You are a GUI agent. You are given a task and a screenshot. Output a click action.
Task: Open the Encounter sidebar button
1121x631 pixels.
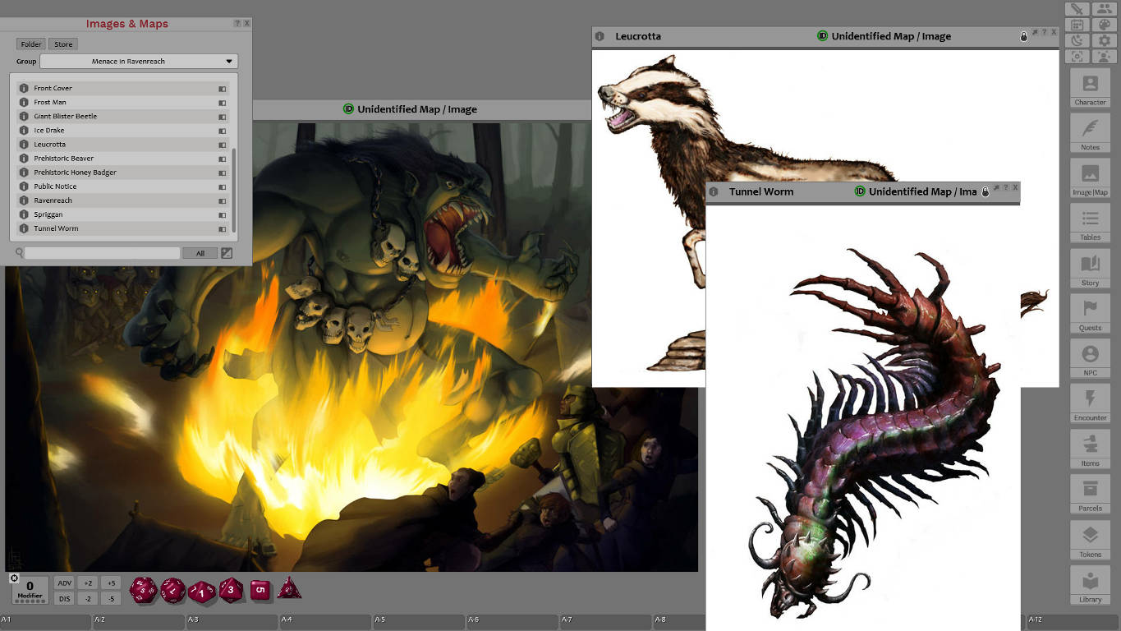coord(1090,403)
